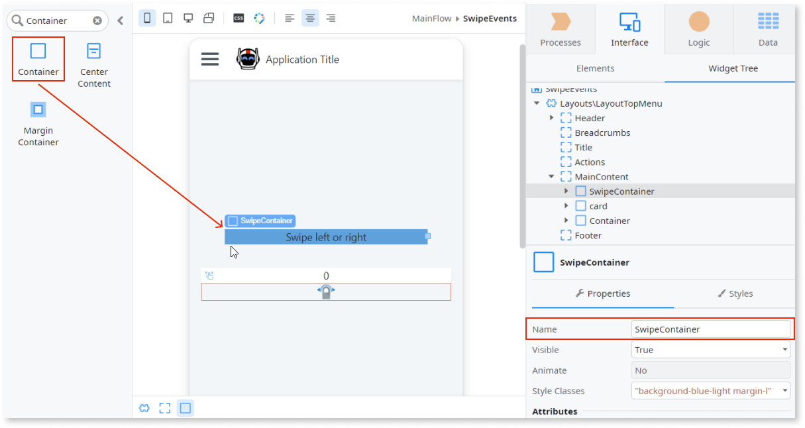Image resolution: width=805 pixels, height=428 pixels.
Task: Open the theme color editor icon
Action: tap(260, 18)
